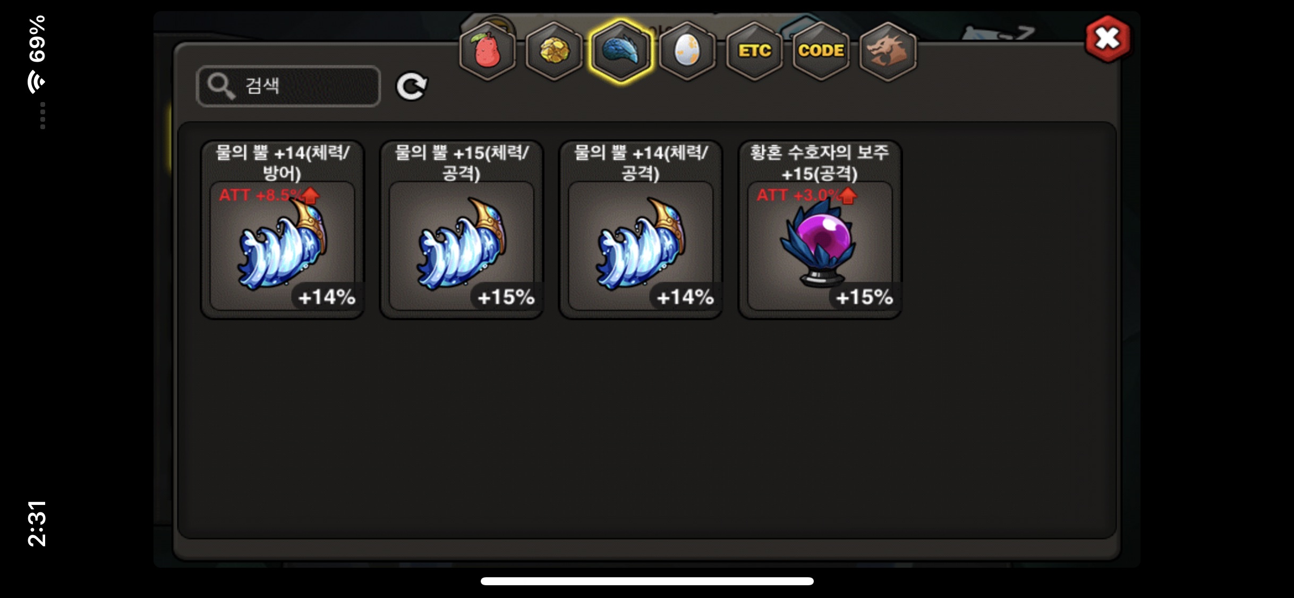Screen dimensions: 1294x598
Task: Select the blue dragon horn equipment tab
Action: click(x=620, y=52)
